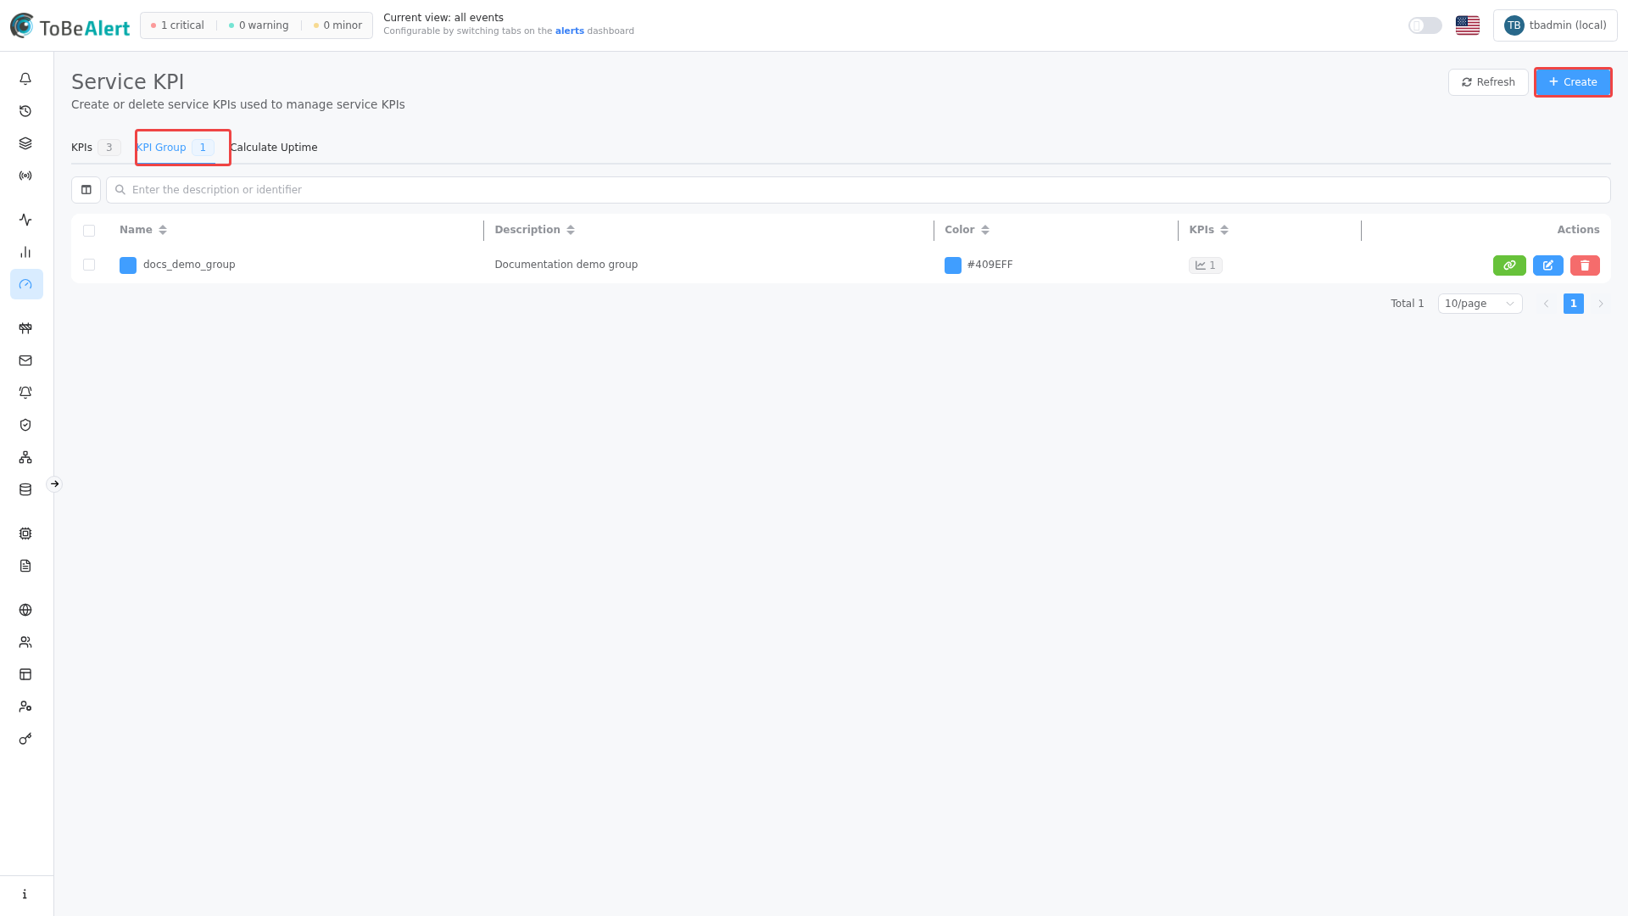The image size is (1628, 916).
Task: Click the Refresh button
Action: pyautogui.click(x=1488, y=82)
